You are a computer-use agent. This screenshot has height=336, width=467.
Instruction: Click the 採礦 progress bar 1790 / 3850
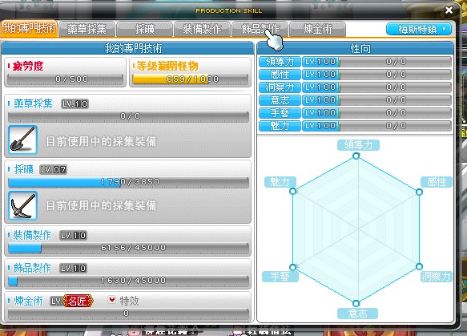click(x=128, y=182)
